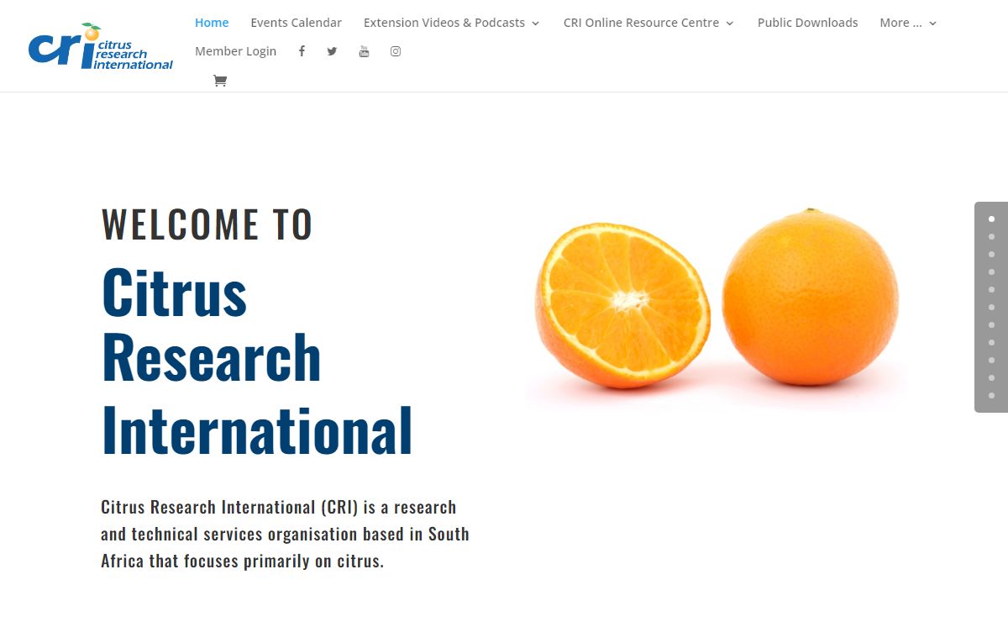This screenshot has width=1008, height=622.
Task: Select the seventh side navigation dot
Action: (991, 324)
